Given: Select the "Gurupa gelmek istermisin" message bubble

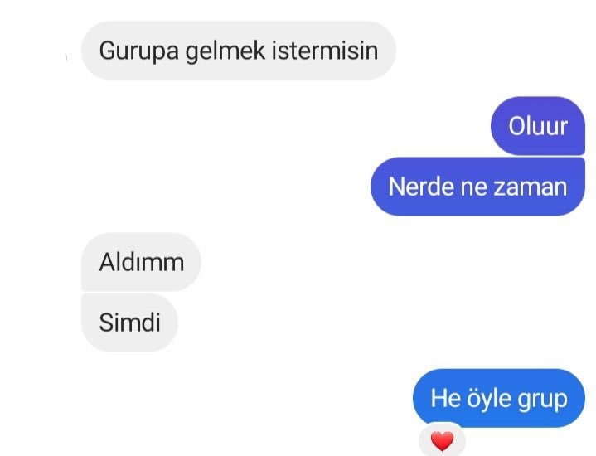Looking at the screenshot, I should pos(239,51).
